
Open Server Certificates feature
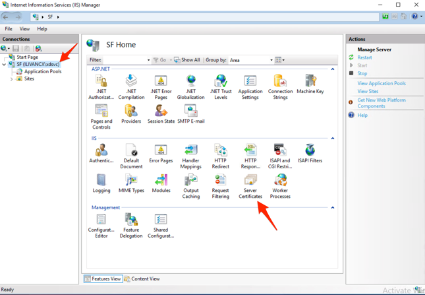[250, 186]
